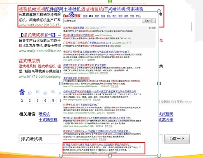Click the related search 喷浆机 link
Image resolution: width=203 pixels, height=158 pixels.
[x=44, y=114]
